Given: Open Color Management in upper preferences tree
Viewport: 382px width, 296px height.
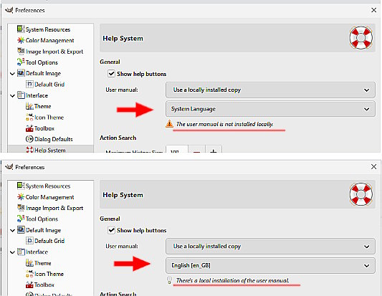Looking at the screenshot, I should click(46, 40).
